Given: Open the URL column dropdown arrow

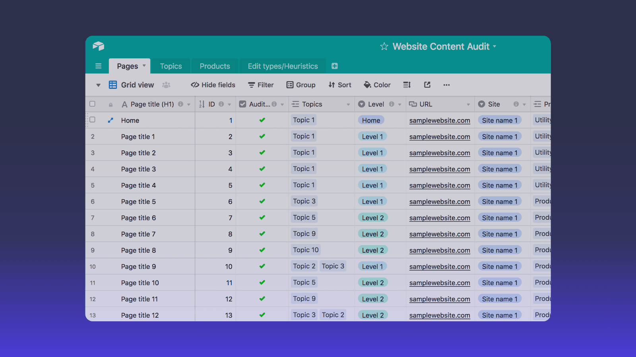Looking at the screenshot, I should click(468, 105).
